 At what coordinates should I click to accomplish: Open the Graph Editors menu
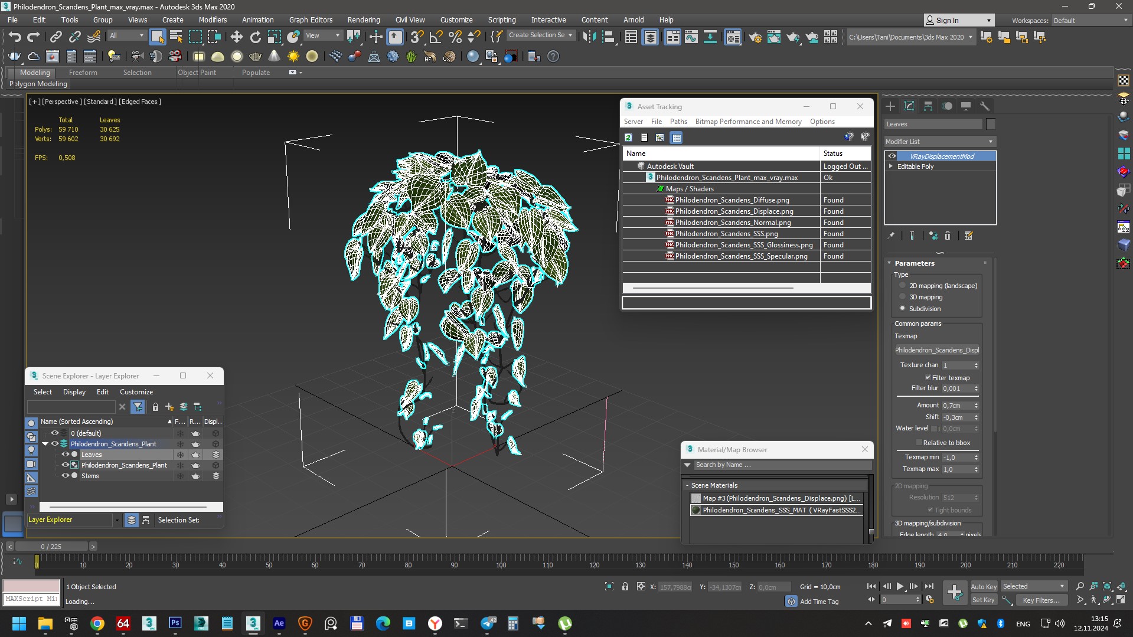tap(311, 19)
